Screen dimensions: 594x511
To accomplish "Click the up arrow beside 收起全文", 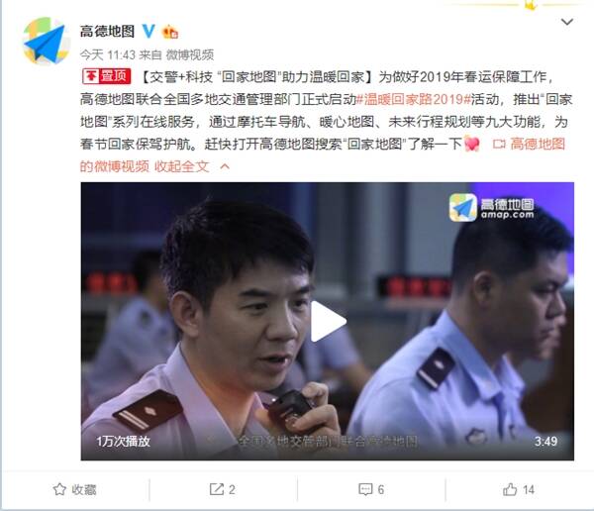I will [225, 166].
